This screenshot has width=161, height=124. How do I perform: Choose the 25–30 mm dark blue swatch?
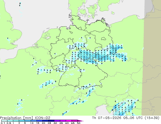tap(51, 121)
